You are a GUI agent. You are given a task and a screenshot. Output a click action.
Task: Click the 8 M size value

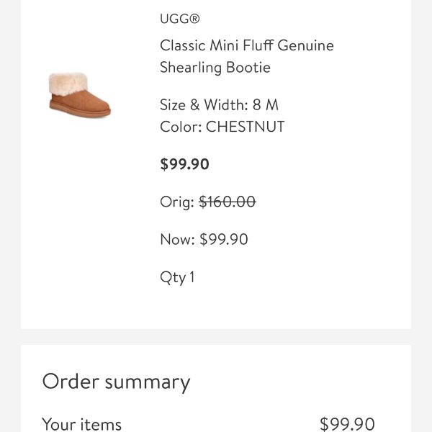point(266,104)
